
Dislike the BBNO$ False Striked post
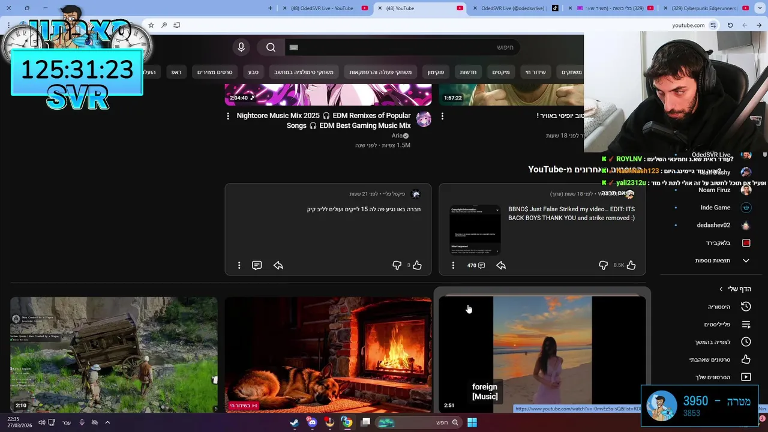point(603,265)
